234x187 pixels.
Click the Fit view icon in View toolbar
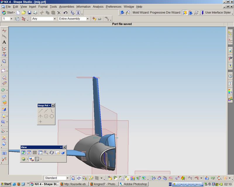click(x=29, y=153)
